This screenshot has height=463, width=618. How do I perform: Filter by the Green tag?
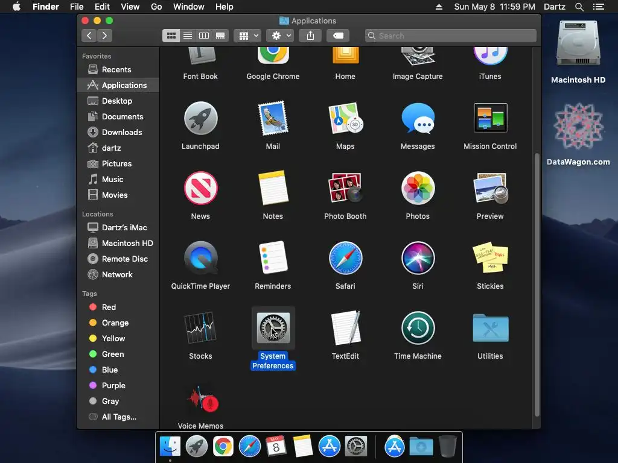pyautogui.click(x=118, y=354)
